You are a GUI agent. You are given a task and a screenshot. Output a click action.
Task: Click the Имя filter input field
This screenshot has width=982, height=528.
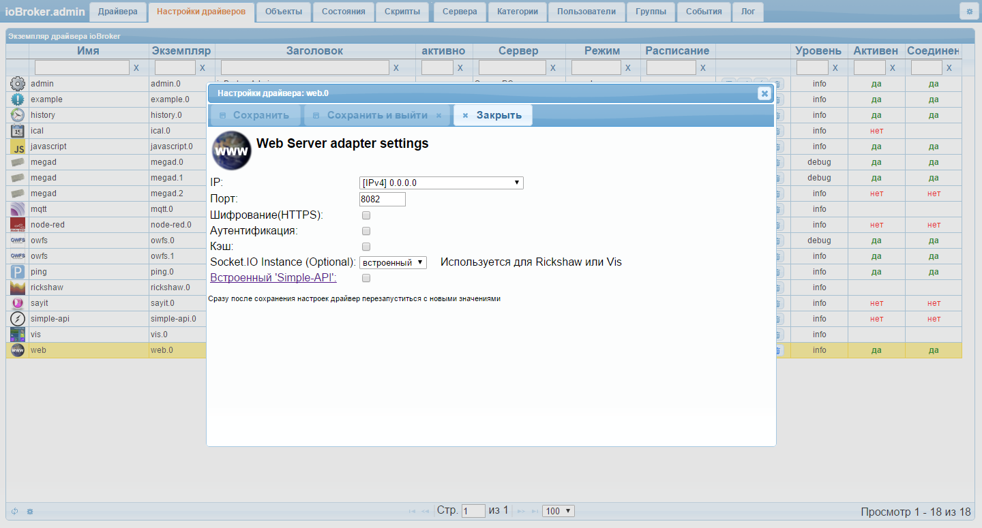tap(82, 67)
